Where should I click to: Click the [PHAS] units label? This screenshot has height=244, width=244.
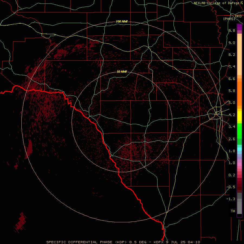(x=229, y=19)
